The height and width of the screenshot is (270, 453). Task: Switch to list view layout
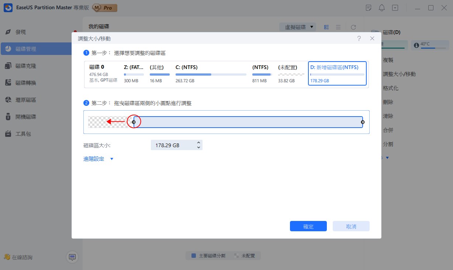(338, 27)
